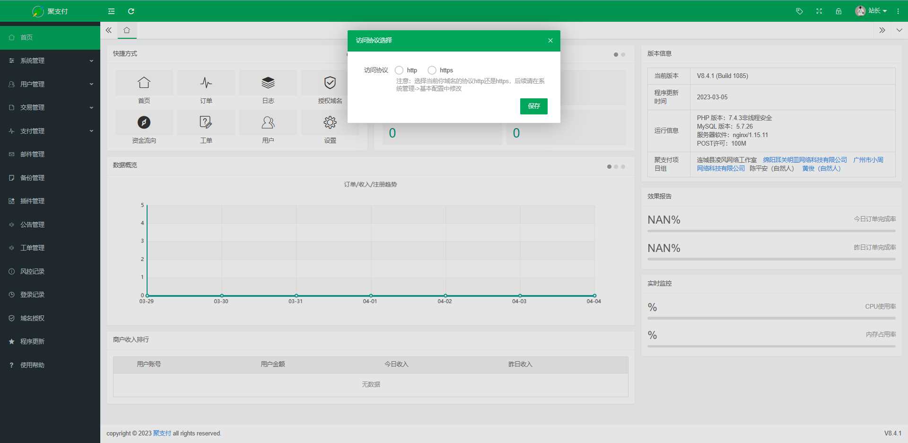Screen dimensions: 908x443
Task: Click the CPU使用率 progress bar
Action: pos(771,318)
